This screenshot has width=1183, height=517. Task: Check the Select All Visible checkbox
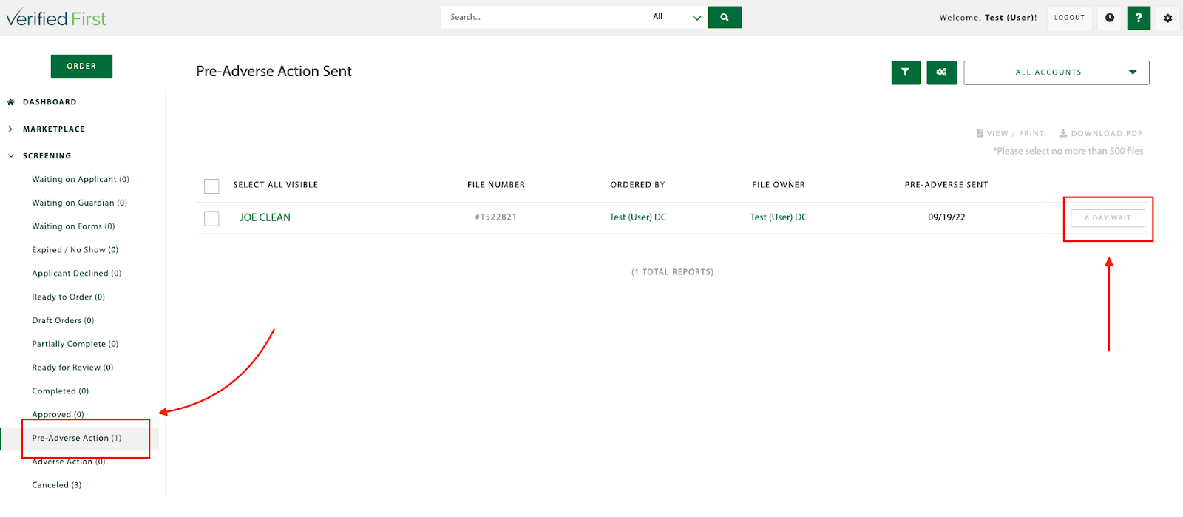point(212,186)
